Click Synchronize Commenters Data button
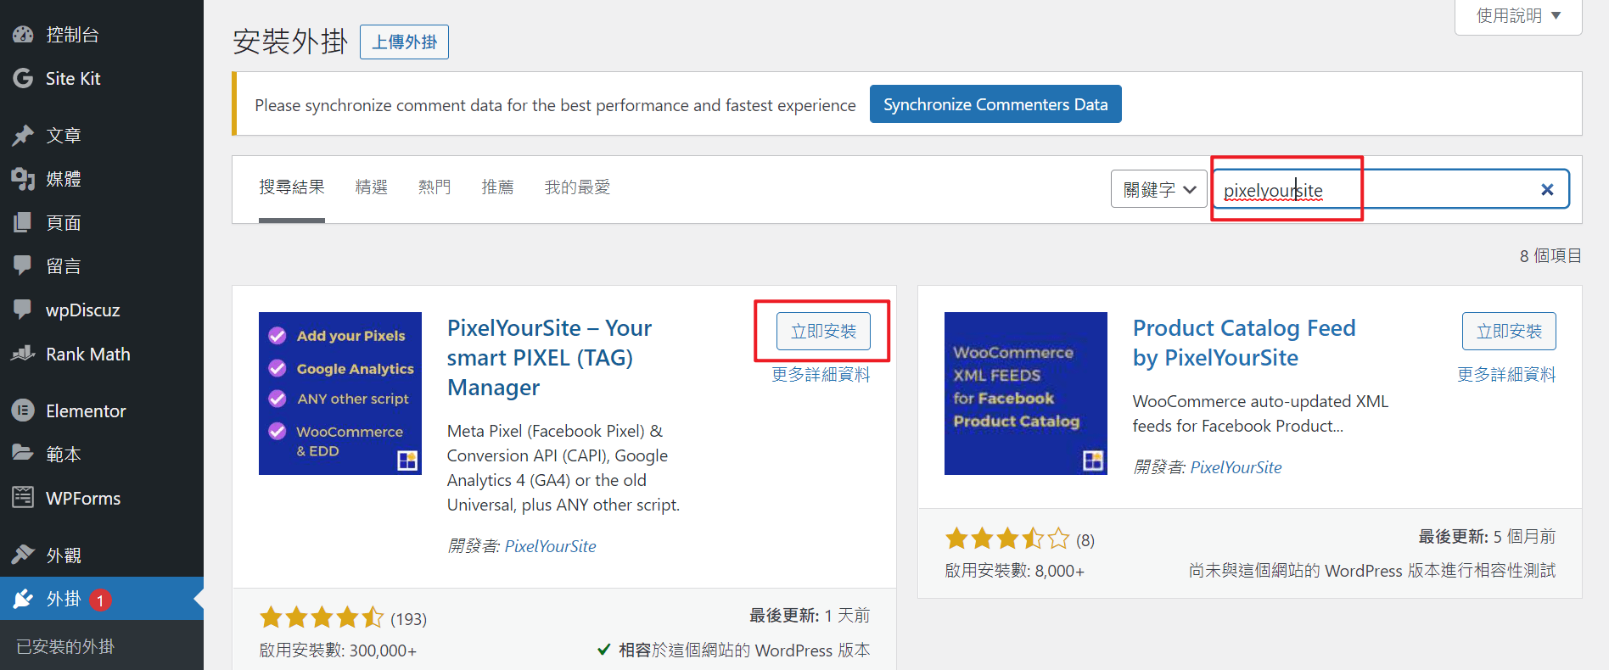This screenshot has height=670, width=1609. (995, 104)
